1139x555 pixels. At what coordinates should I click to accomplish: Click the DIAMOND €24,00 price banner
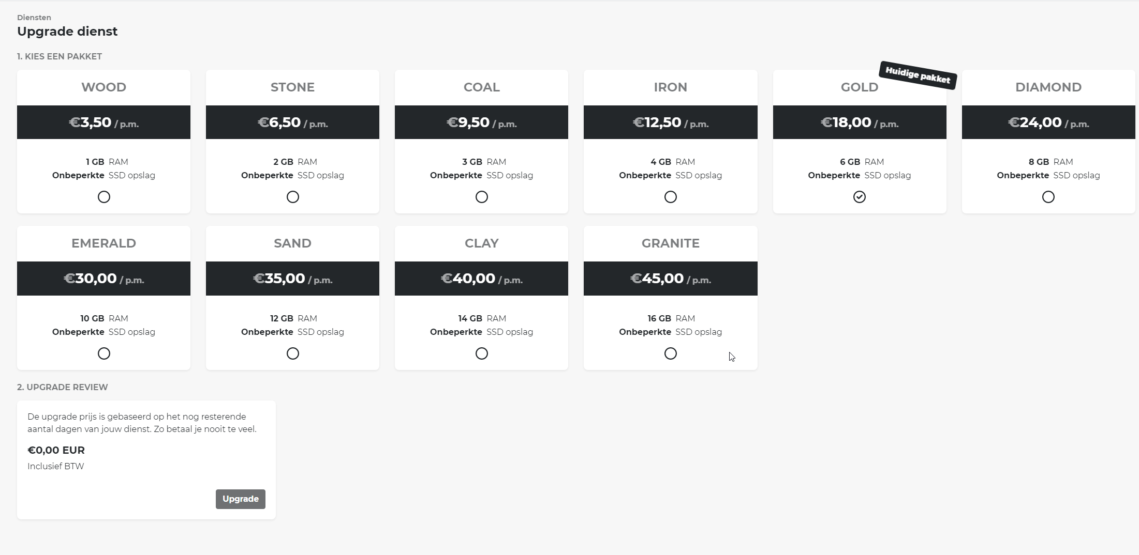point(1048,122)
